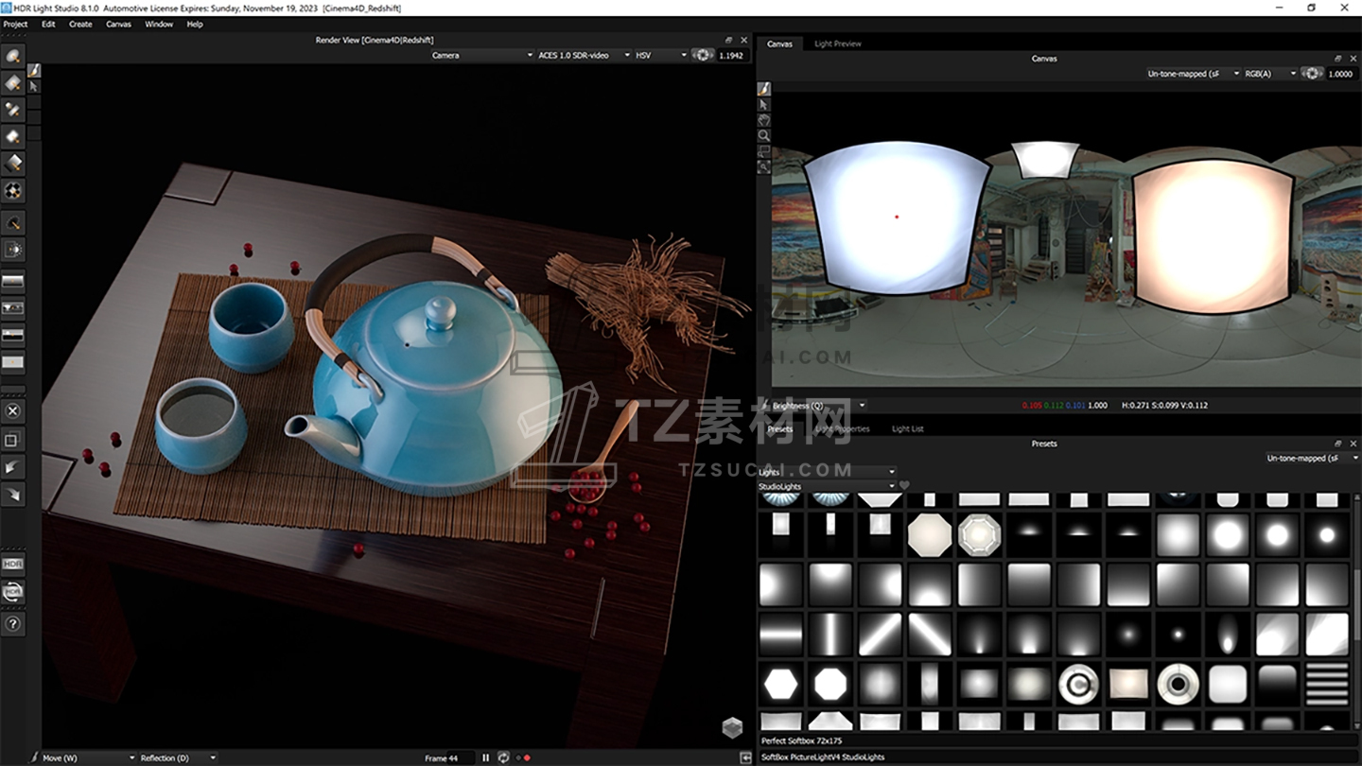Toggle the render refresh loop button
Screen dimensions: 1362x766
[x=503, y=757]
